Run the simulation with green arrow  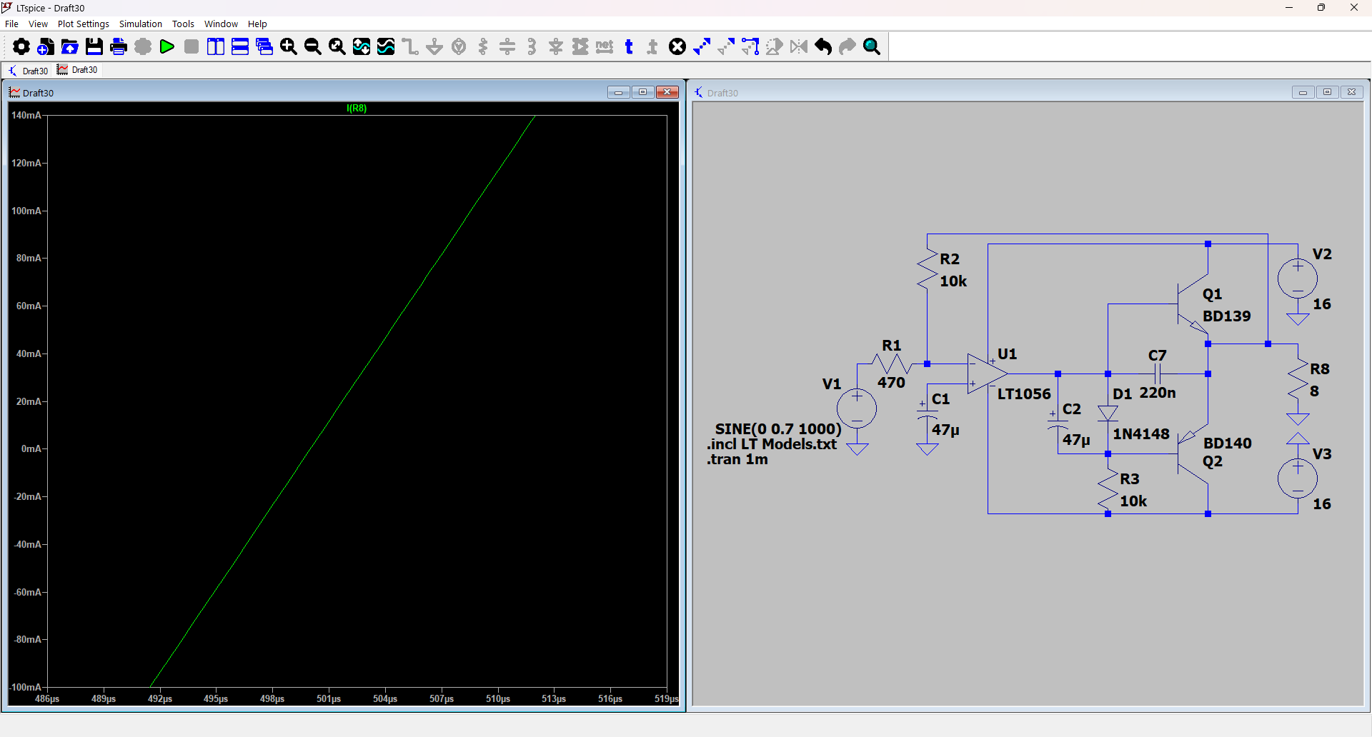click(x=167, y=47)
